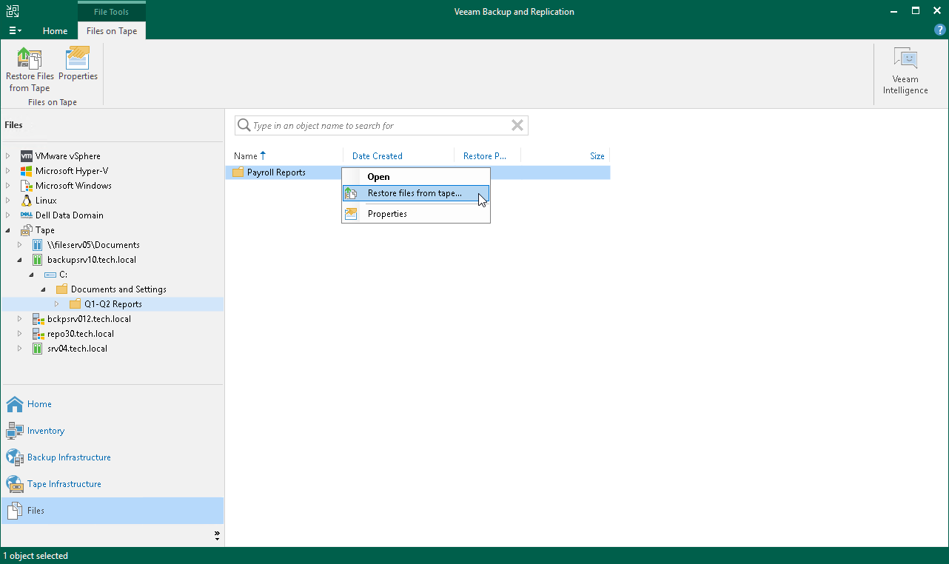This screenshot has height=564, width=949.
Task: Expand the Microsoft Hyper-V node
Action: [x=8, y=171]
